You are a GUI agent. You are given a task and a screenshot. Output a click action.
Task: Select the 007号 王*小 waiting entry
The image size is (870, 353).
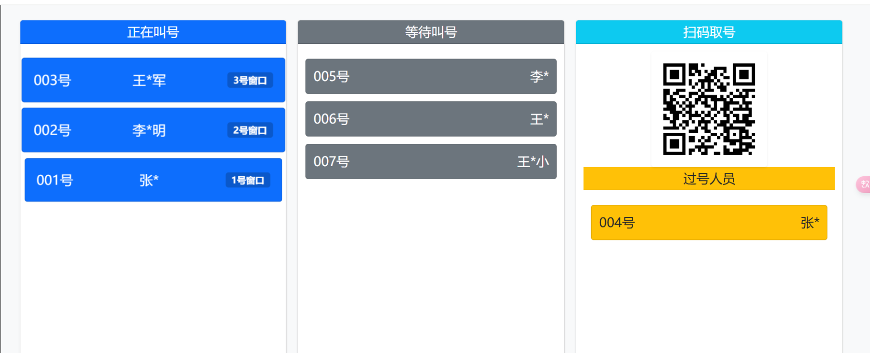coord(431,161)
